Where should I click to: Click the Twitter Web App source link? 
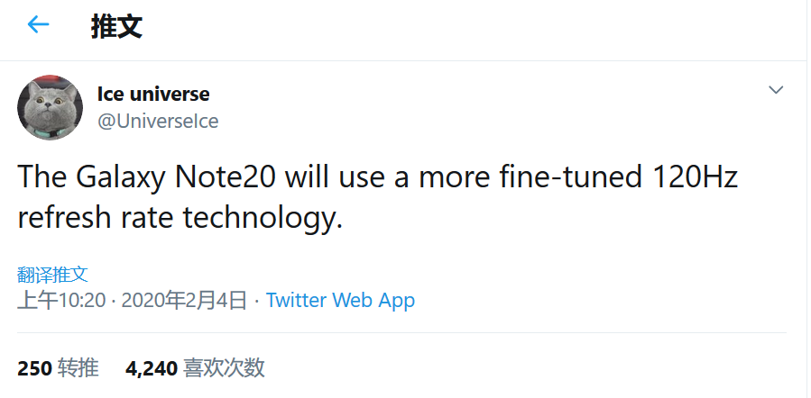pos(340,300)
